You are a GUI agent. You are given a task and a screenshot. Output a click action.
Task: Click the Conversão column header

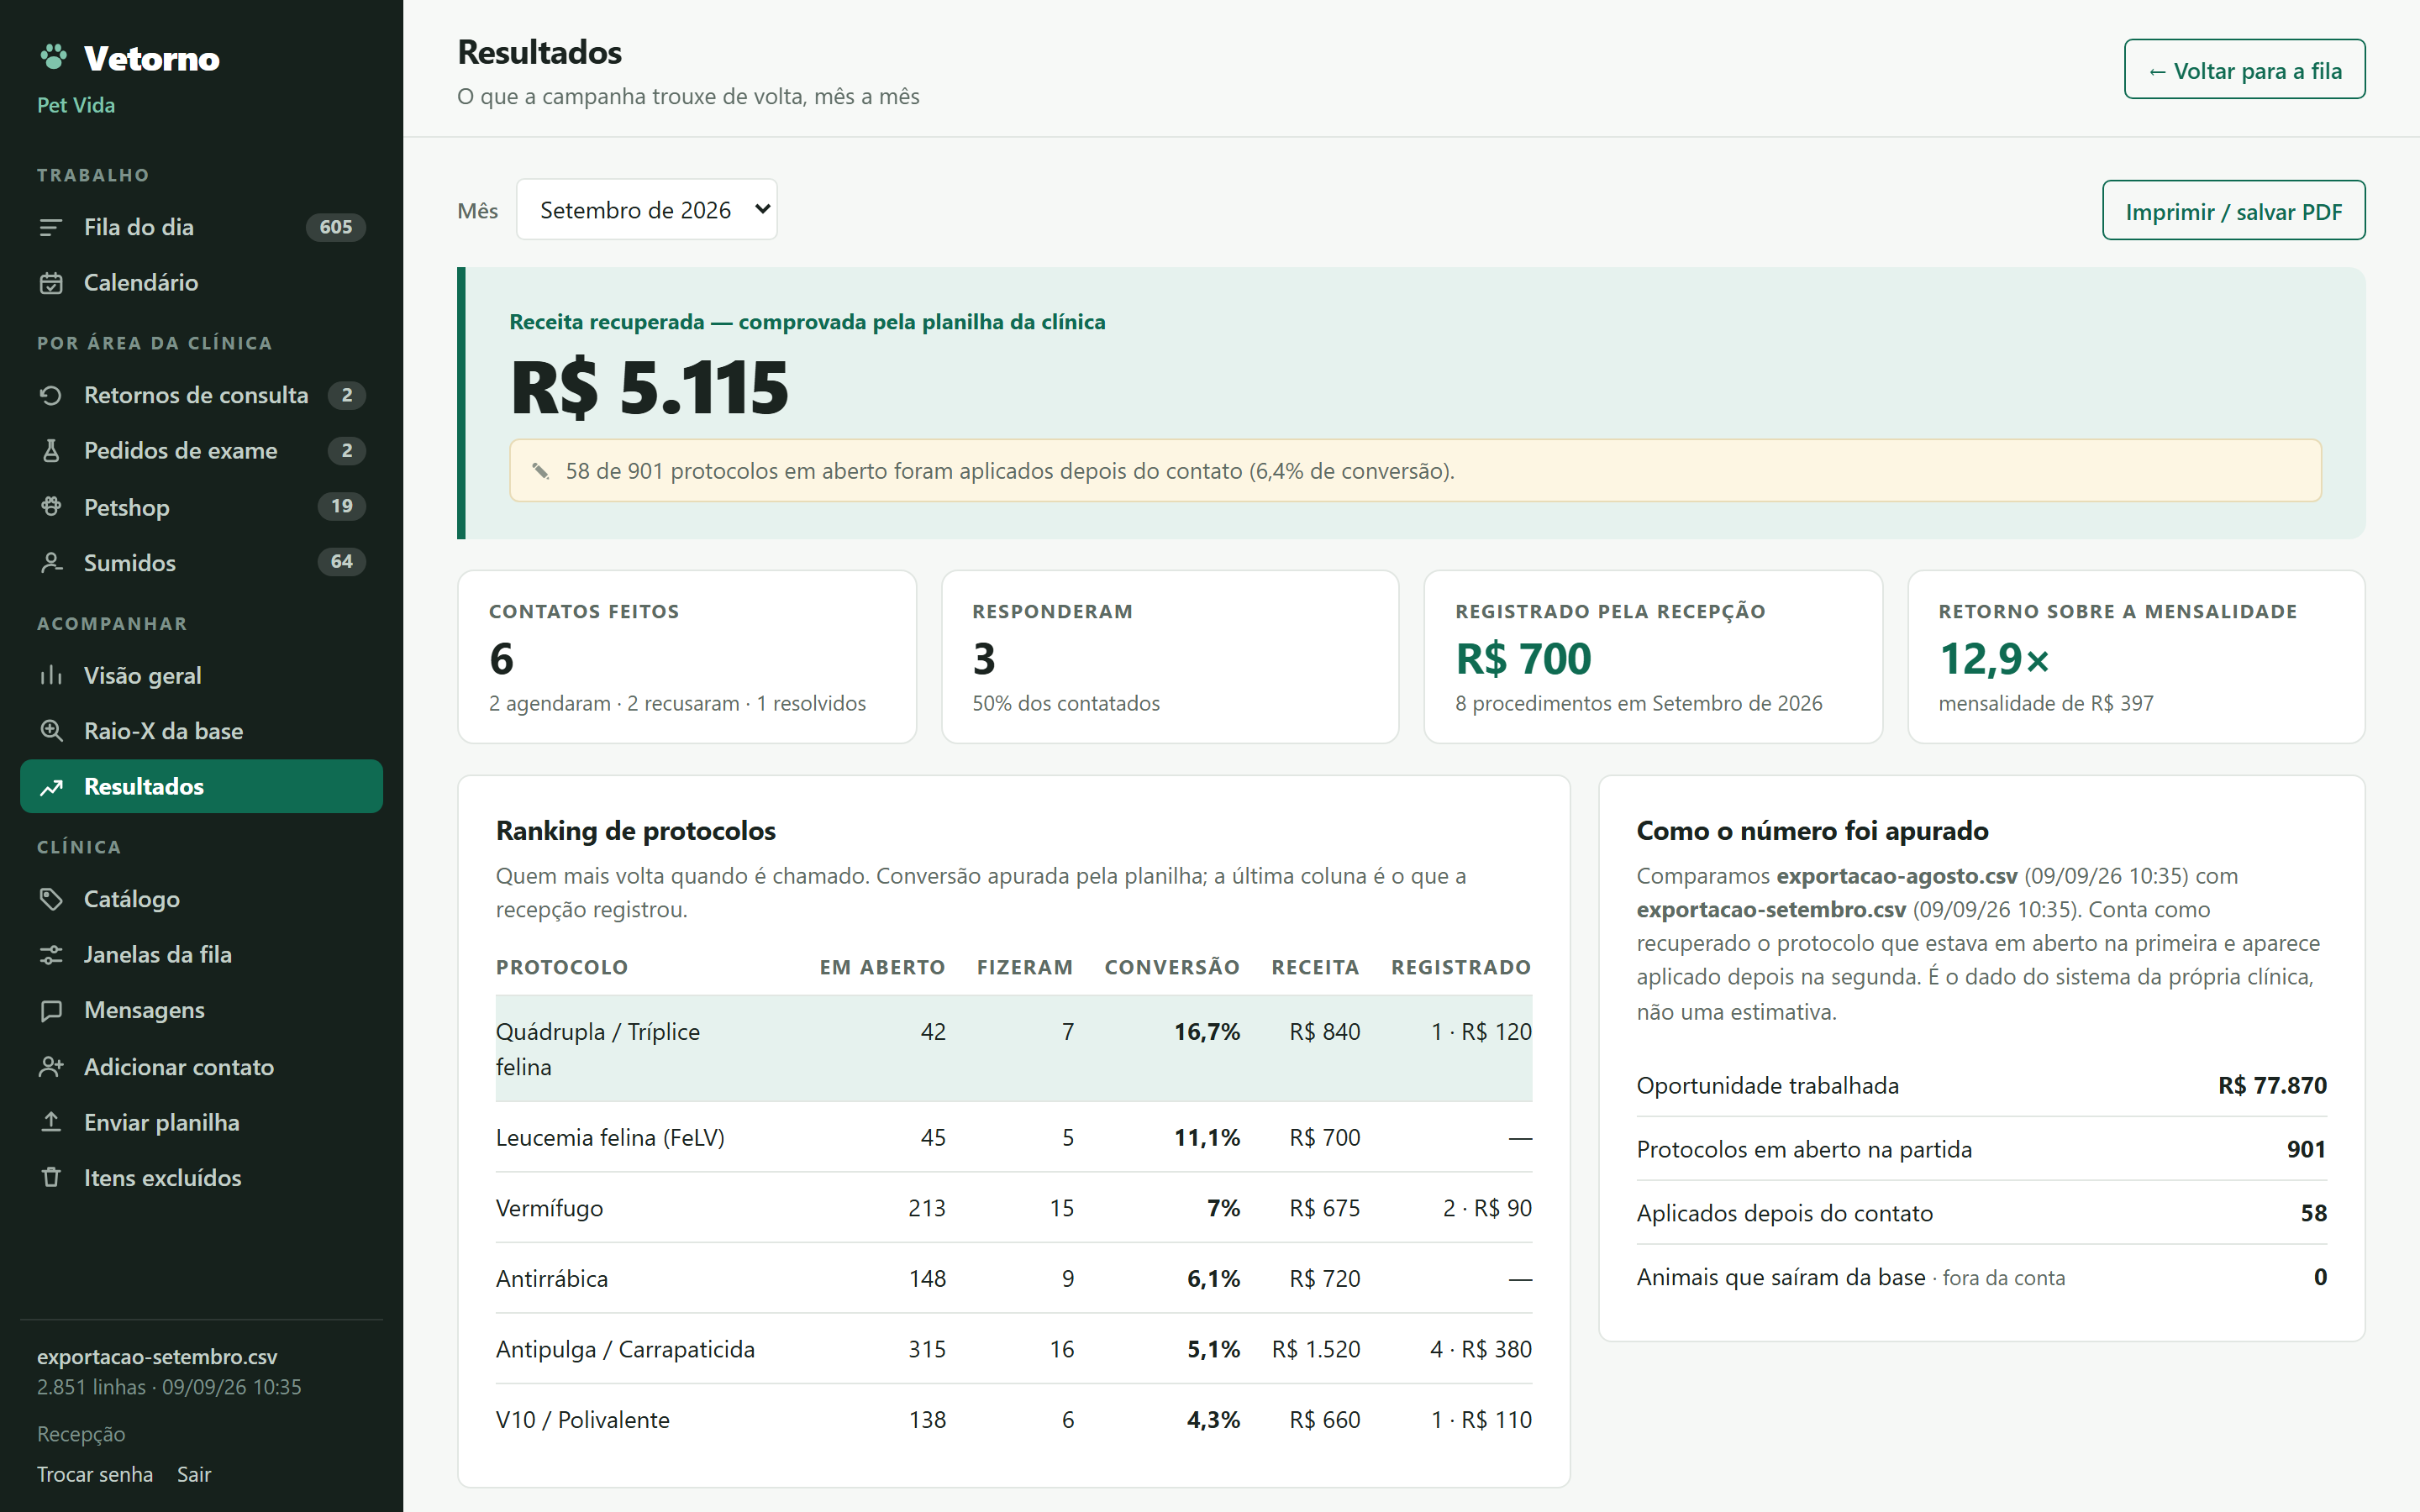(x=1172, y=967)
